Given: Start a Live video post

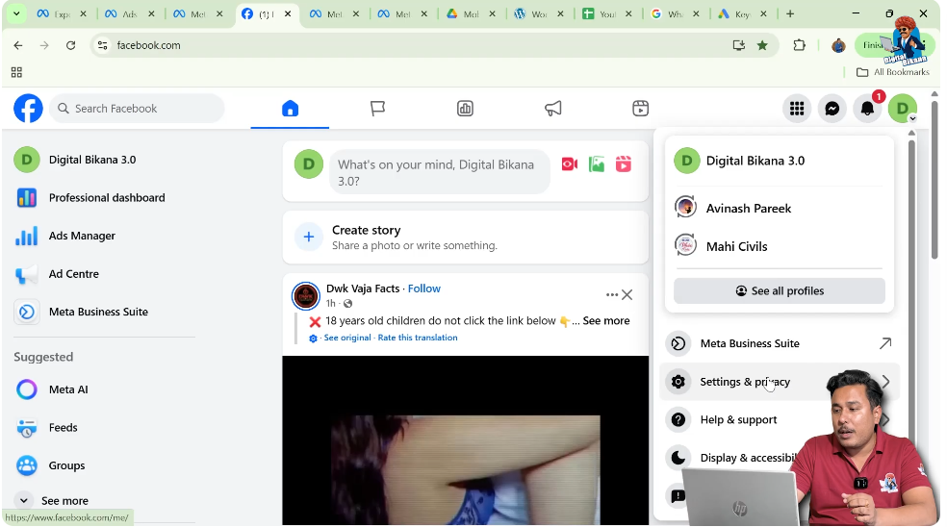Looking at the screenshot, I should (x=570, y=164).
